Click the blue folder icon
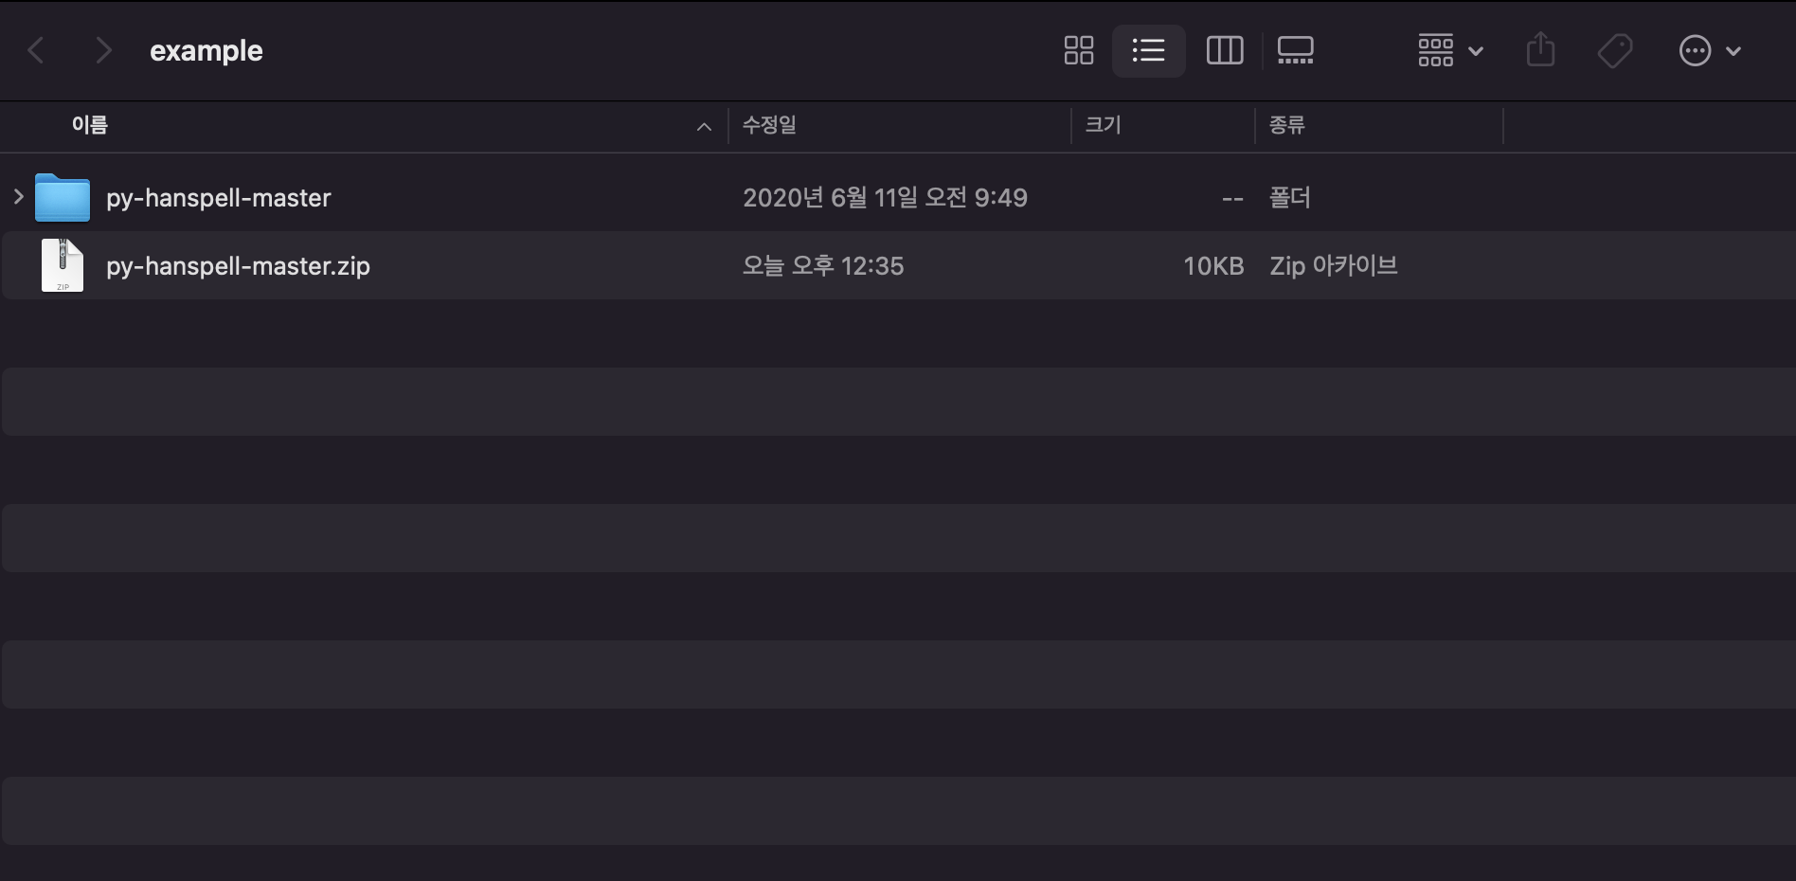The image size is (1796, 881). pyautogui.click(x=63, y=198)
